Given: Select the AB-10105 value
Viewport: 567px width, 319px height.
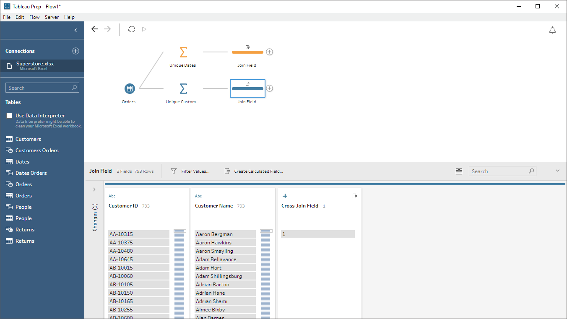Looking at the screenshot, I should tap(138, 284).
